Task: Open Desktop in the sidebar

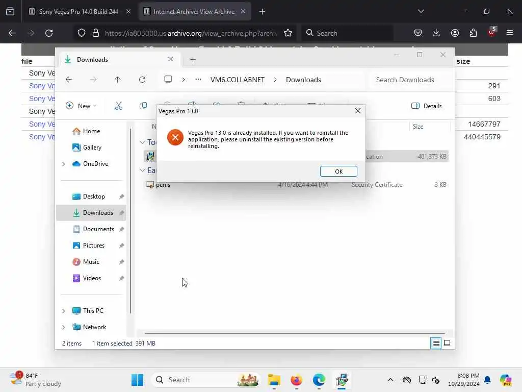Action: click(x=94, y=197)
